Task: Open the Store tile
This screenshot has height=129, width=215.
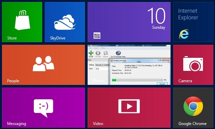Action: [x=22, y=22]
